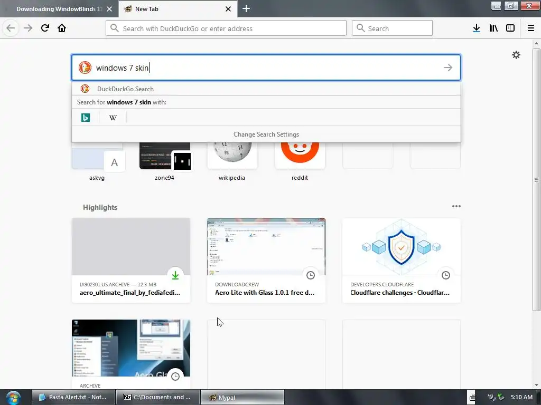Open the zone94 top site tile
This screenshot has width=541, height=405.
(x=165, y=161)
